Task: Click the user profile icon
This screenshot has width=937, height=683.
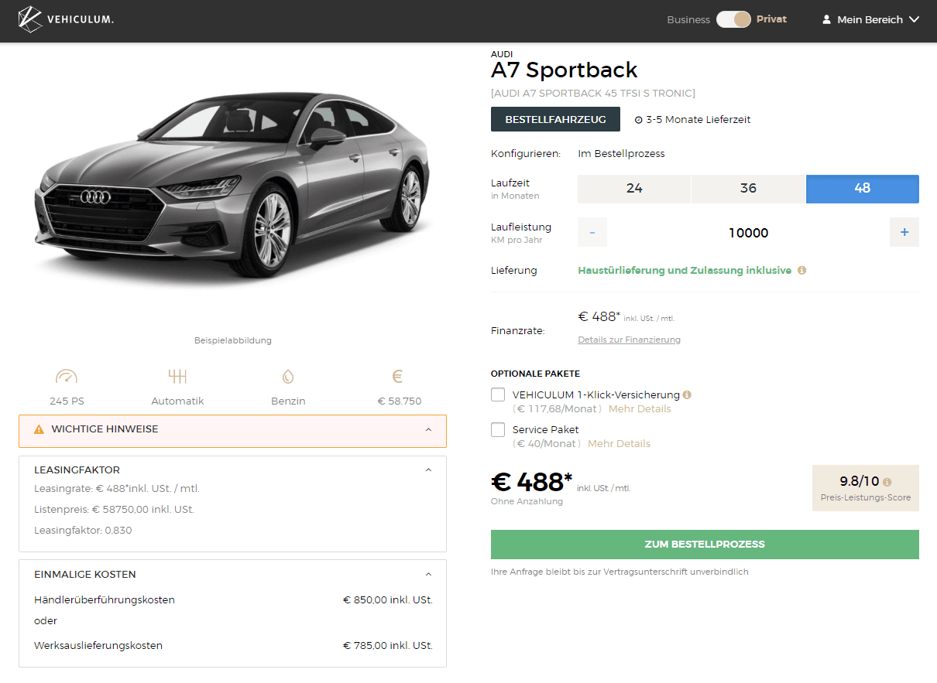Action: point(826,19)
